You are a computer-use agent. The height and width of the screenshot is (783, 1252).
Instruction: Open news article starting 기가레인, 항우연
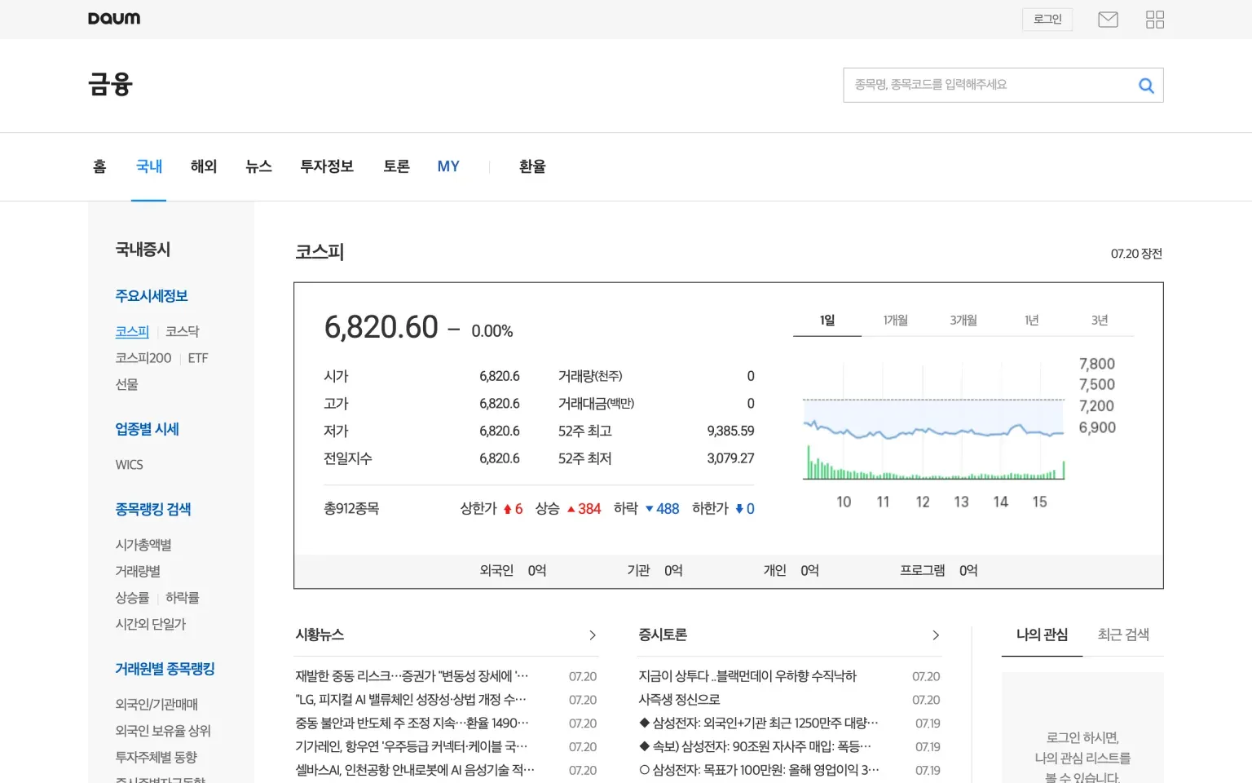point(412,746)
